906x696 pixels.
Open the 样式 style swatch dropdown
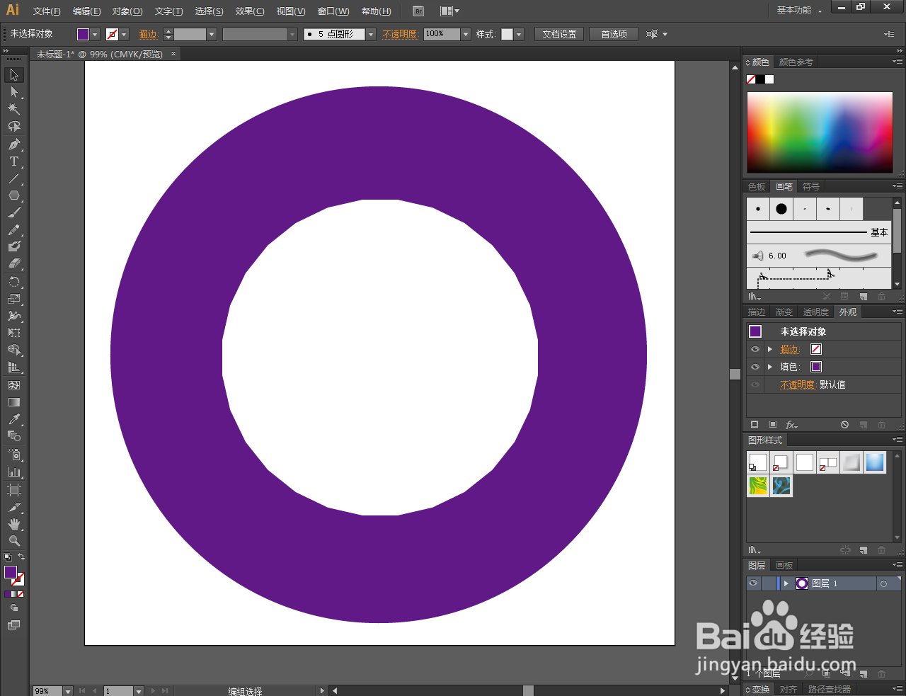click(x=519, y=34)
